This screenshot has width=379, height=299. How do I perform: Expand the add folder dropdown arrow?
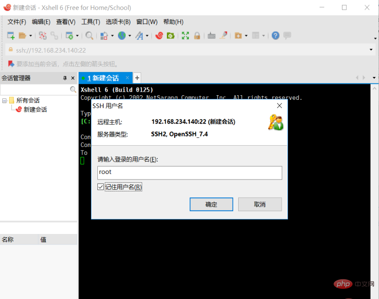click(x=246, y=36)
